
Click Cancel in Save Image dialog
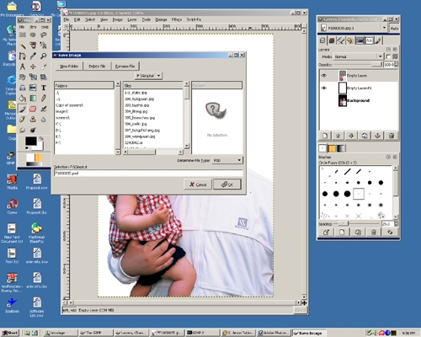point(198,185)
